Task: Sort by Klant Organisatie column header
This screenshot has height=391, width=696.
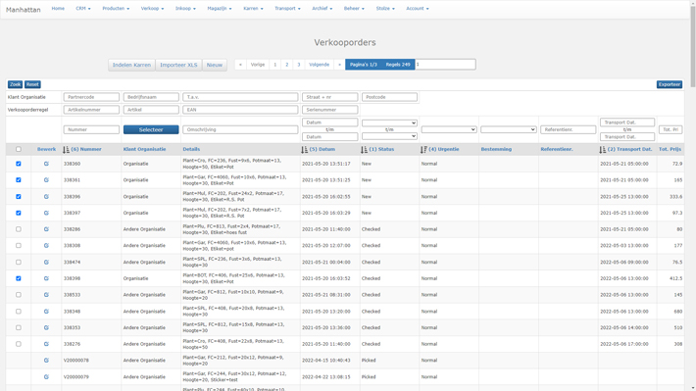Action: pos(145,149)
